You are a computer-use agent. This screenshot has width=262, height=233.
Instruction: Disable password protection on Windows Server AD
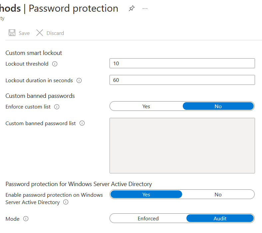click(x=218, y=194)
